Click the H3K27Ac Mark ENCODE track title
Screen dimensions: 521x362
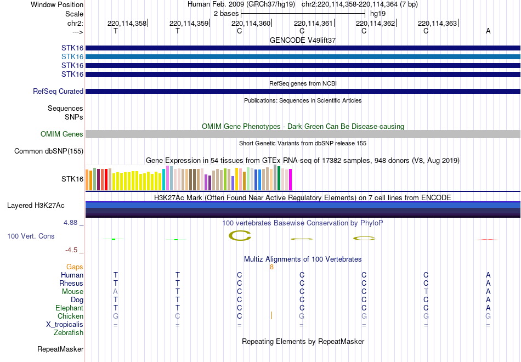(303, 198)
